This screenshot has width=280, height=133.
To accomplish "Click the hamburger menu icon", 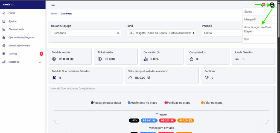I will [53, 5].
